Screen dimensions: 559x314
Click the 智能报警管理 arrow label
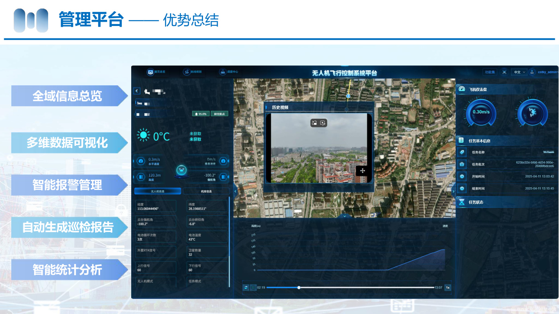tap(69, 185)
